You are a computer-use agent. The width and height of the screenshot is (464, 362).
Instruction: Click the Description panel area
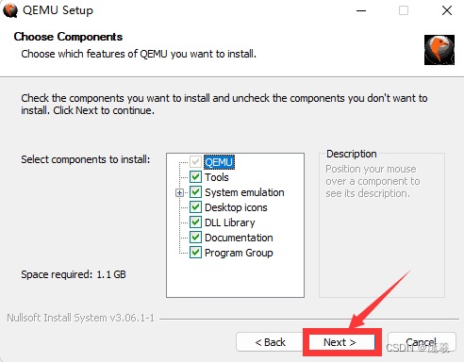pyautogui.click(x=382, y=225)
